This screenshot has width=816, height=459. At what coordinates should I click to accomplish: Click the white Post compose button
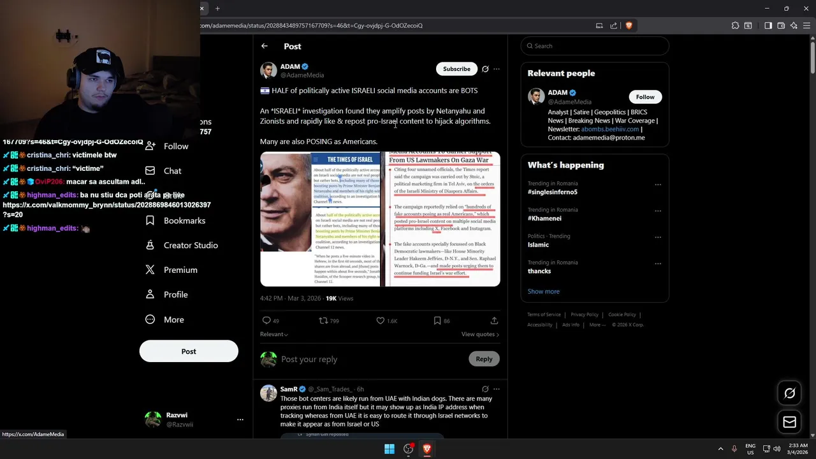(x=189, y=351)
